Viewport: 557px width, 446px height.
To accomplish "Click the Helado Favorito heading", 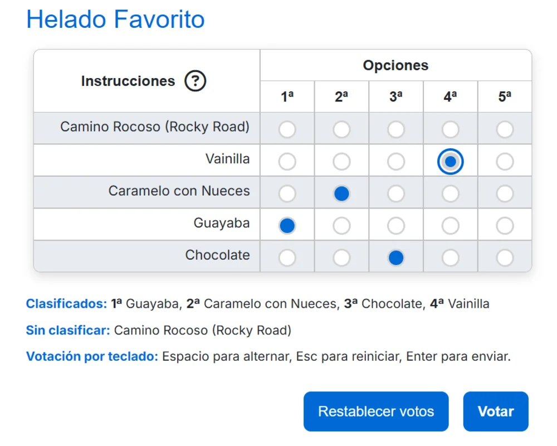I will point(115,20).
